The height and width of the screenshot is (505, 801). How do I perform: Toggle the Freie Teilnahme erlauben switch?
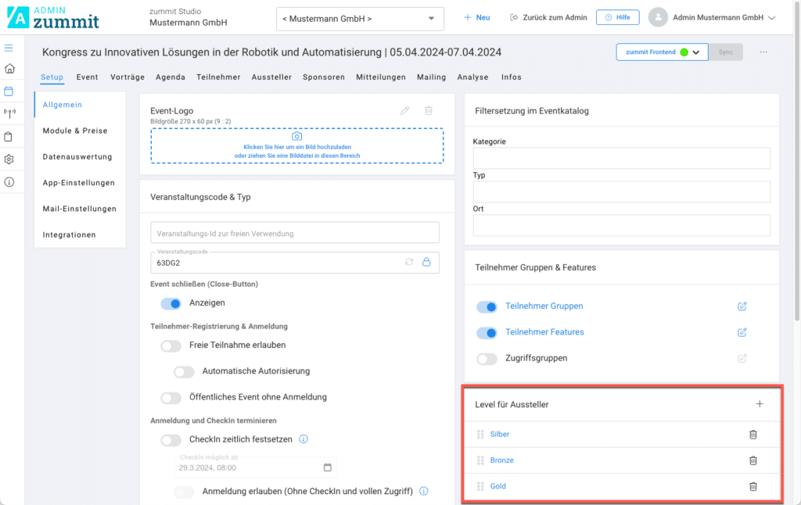(x=171, y=346)
